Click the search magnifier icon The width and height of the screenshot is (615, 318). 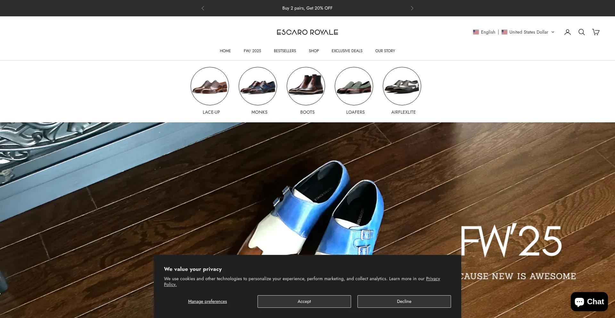coord(581,32)
